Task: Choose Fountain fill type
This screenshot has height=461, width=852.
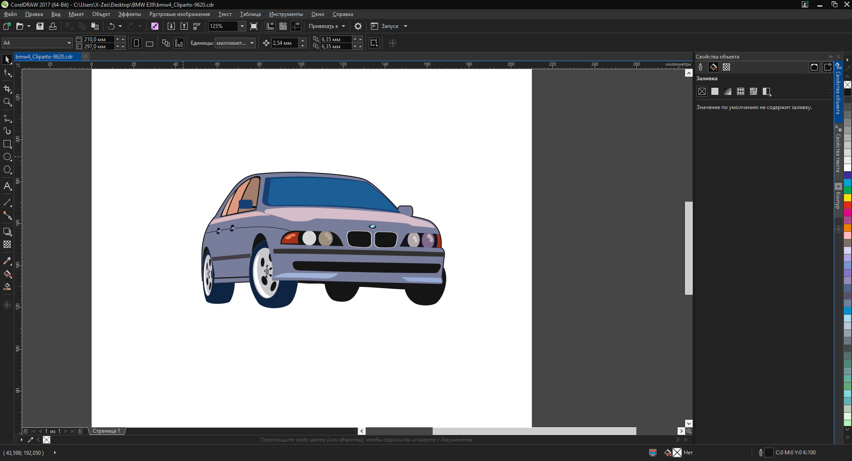Action: (728, 91)
